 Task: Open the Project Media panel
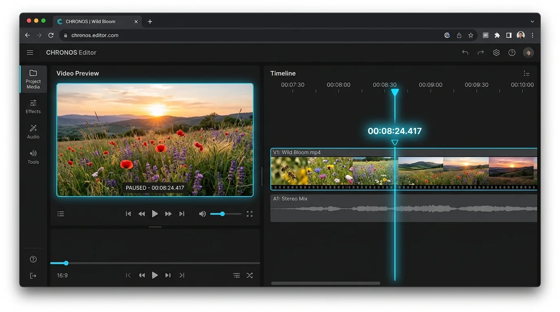[33, 79]
